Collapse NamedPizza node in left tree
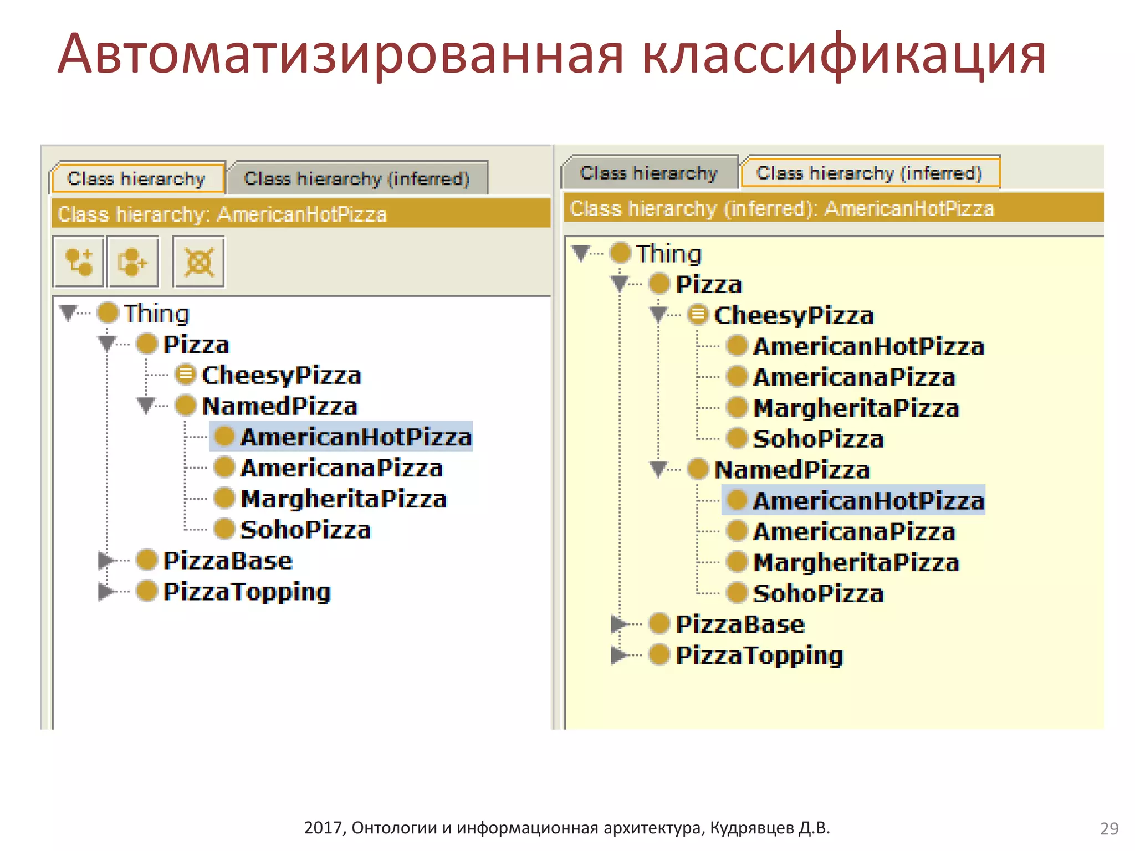The width and height of the screenshot is (1135, 851). pyautogui.click(x=146, y=406)
